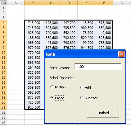Click cell containing 9,300
This screenshot has width=131, height=126.
[104, 33]
